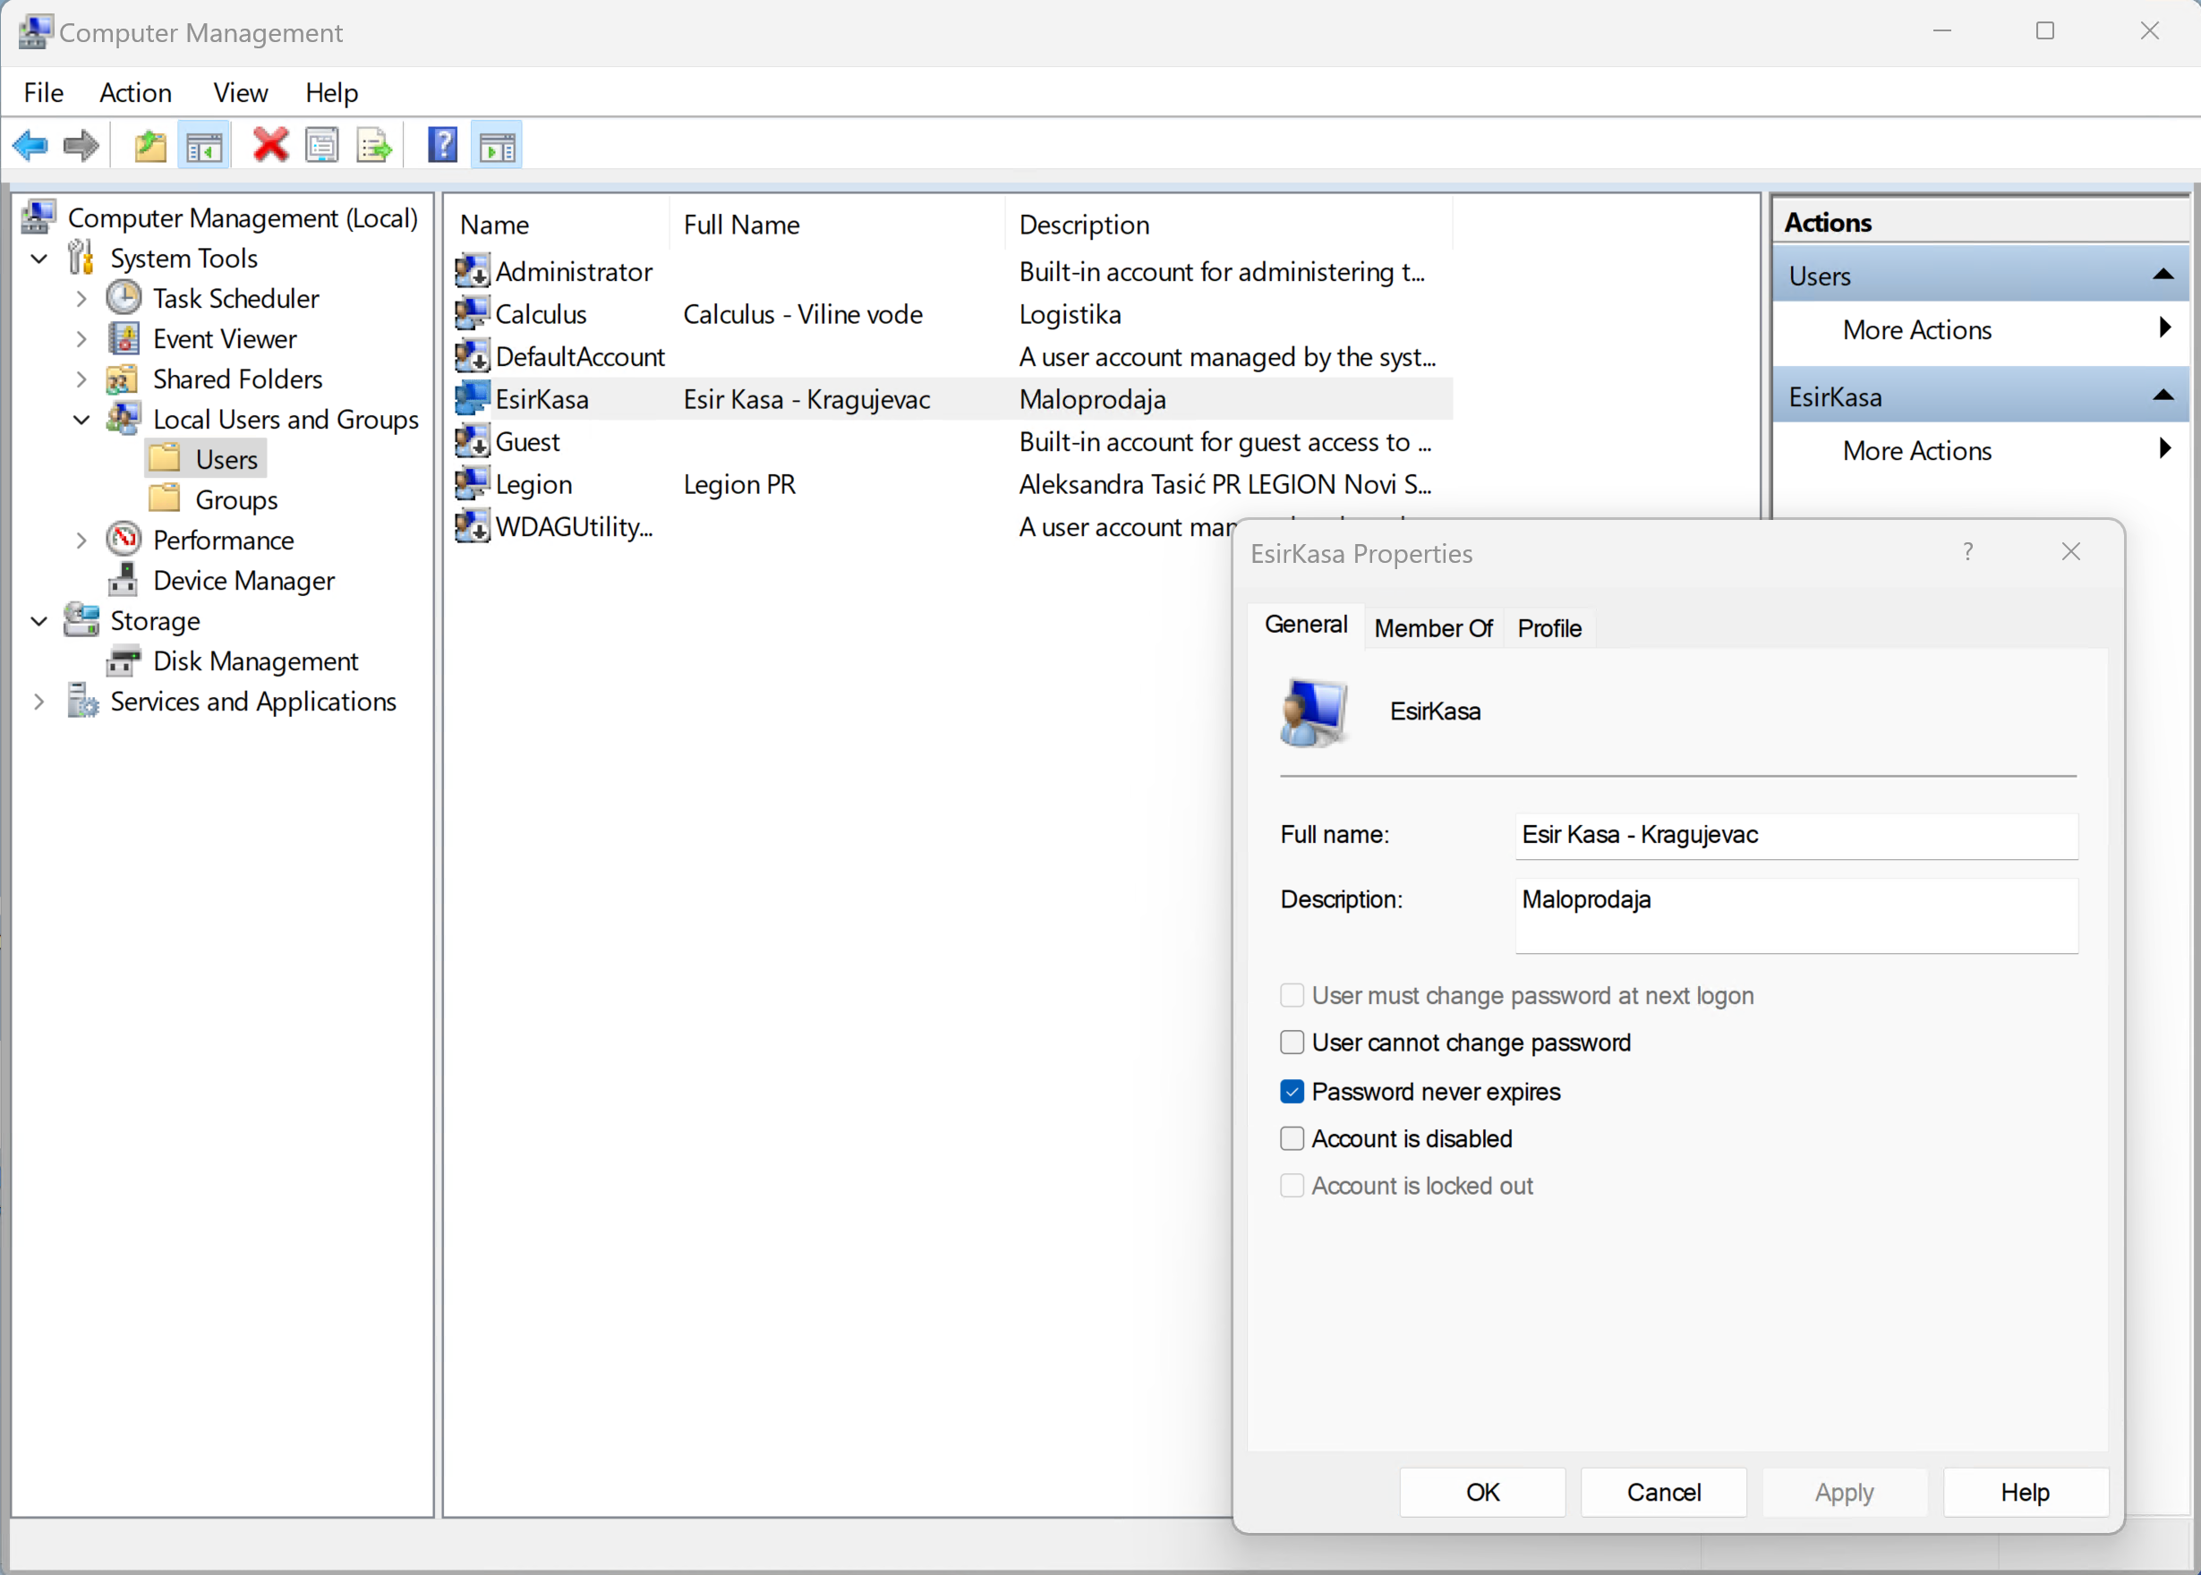This screenshot has height=1575, width=2201.
Task: Click the blue Help question mark icon
Action: pyautogui.click(x=442, y=146)
